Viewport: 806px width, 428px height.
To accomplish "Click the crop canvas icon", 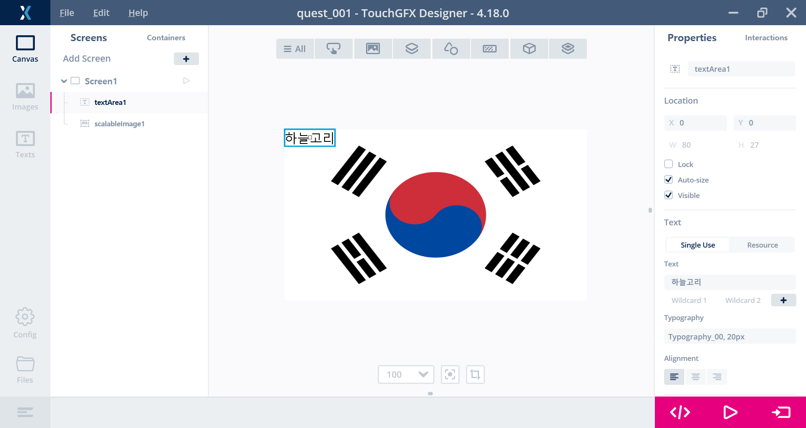I will (475, 374).
